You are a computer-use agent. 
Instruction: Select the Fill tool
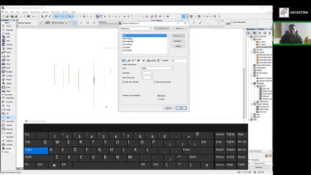point(8,113)
